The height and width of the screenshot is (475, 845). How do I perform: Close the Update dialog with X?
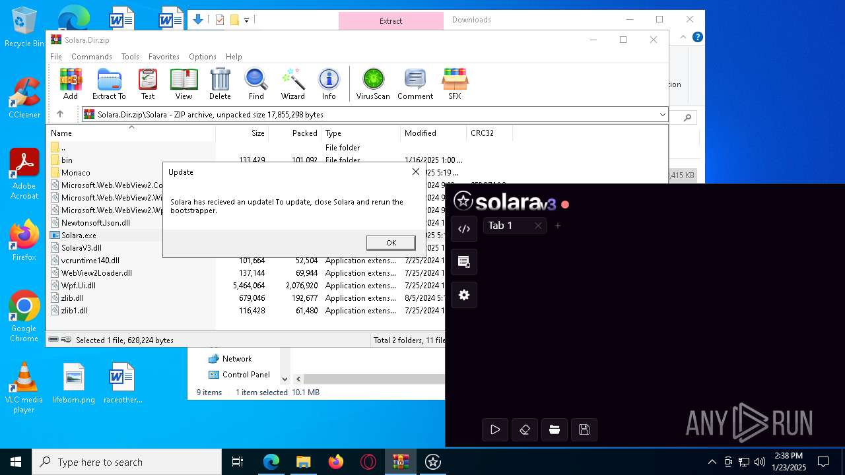point(415,172)
